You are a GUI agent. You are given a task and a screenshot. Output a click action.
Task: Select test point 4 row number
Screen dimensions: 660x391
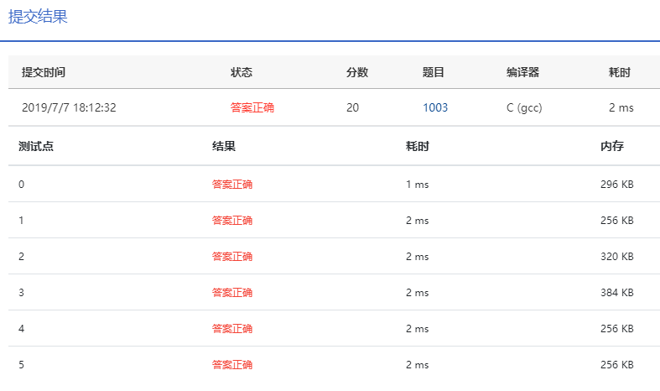(x=21, y=329)
